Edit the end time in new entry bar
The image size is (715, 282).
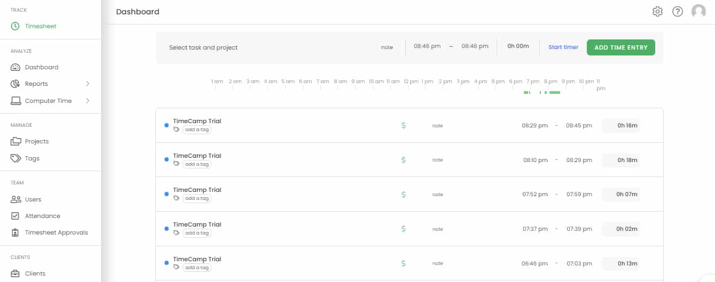pos(475,46)
